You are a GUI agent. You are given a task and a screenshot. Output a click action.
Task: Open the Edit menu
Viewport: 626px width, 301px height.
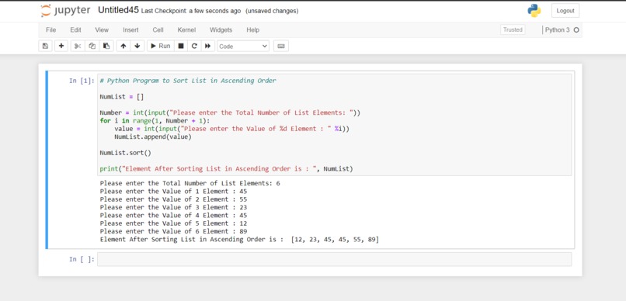pyautogui.click(x=75, y=30)
